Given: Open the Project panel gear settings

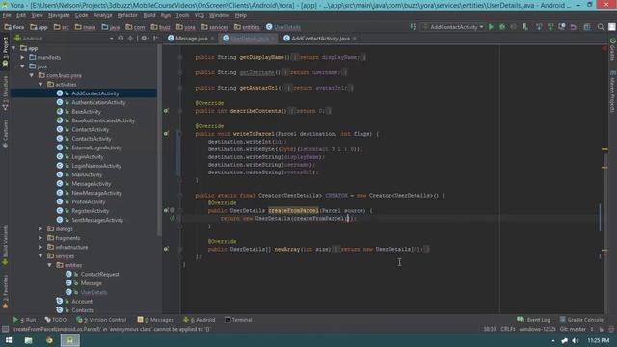Looking at the screenshot, I should pos(144,39).
